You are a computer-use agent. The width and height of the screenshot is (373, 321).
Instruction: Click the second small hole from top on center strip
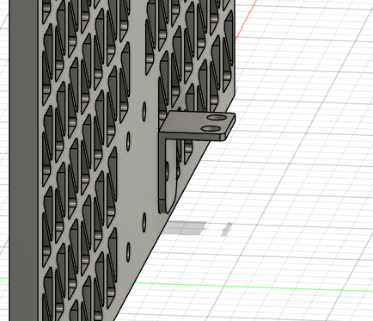click(x=128, y=141)
